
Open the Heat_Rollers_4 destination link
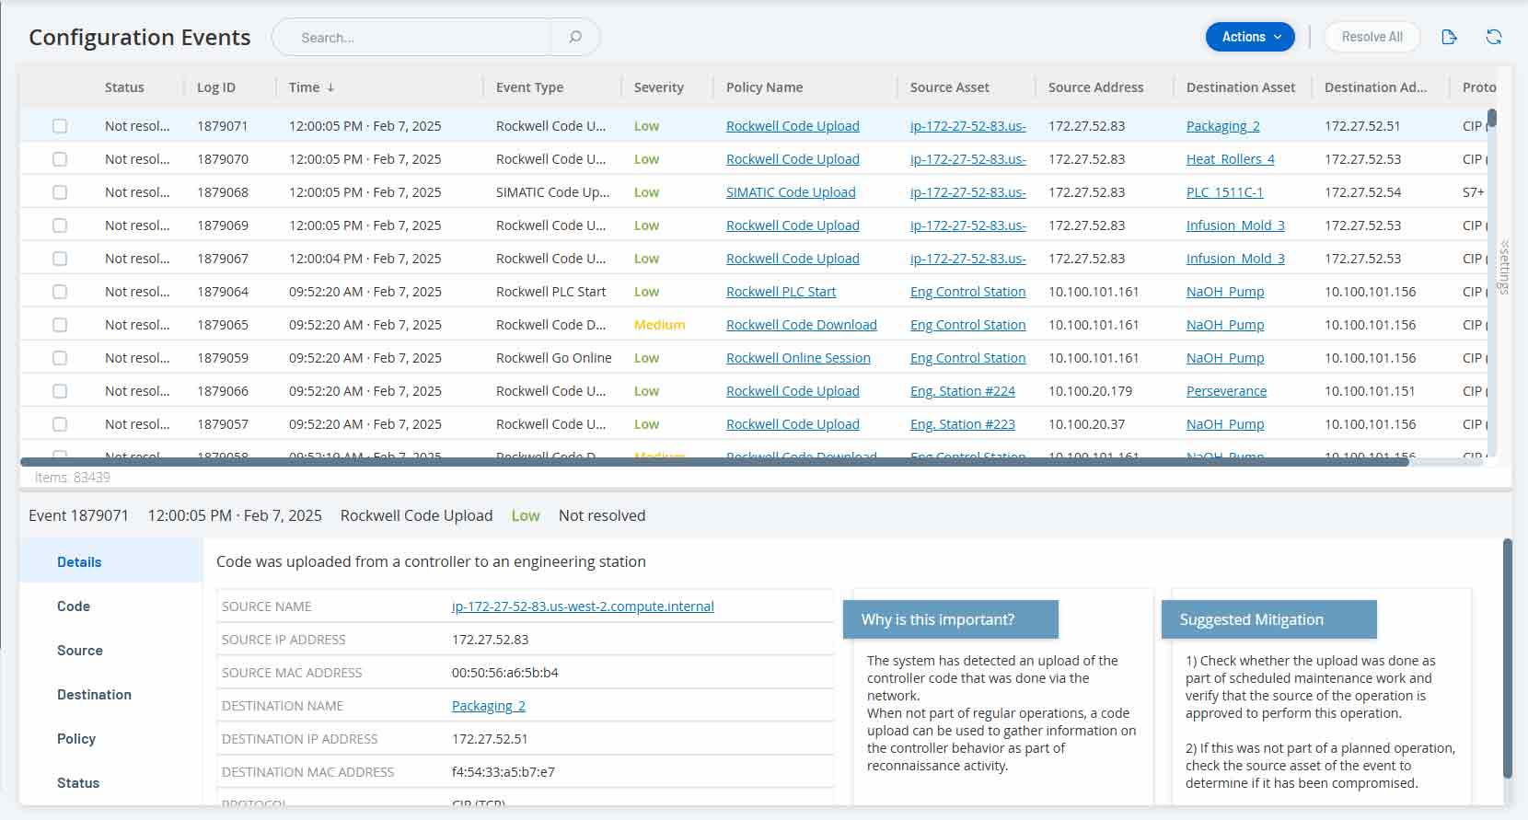click(1230, 159)
